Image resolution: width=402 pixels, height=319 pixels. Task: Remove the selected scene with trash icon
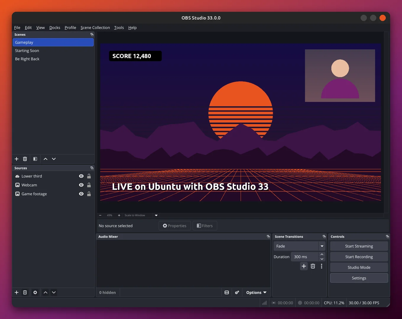click(25, 159)
